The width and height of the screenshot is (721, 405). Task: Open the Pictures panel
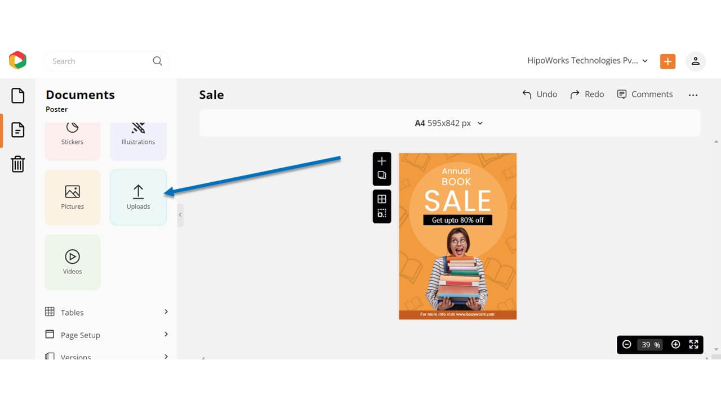72,197
